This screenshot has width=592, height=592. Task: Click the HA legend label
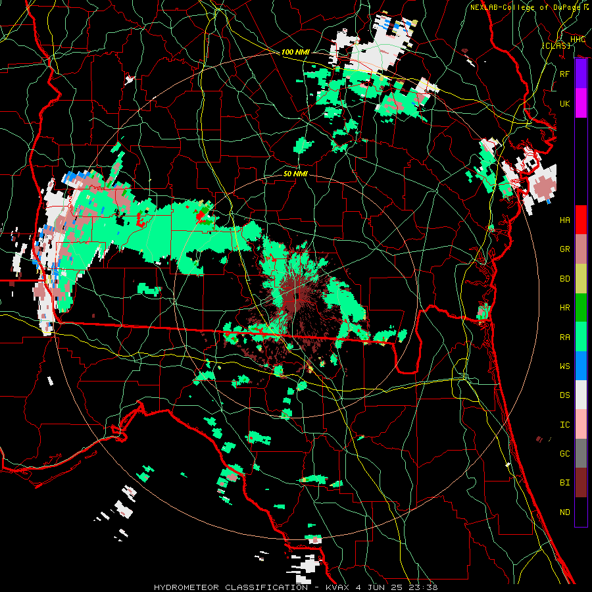coord(564,220)
